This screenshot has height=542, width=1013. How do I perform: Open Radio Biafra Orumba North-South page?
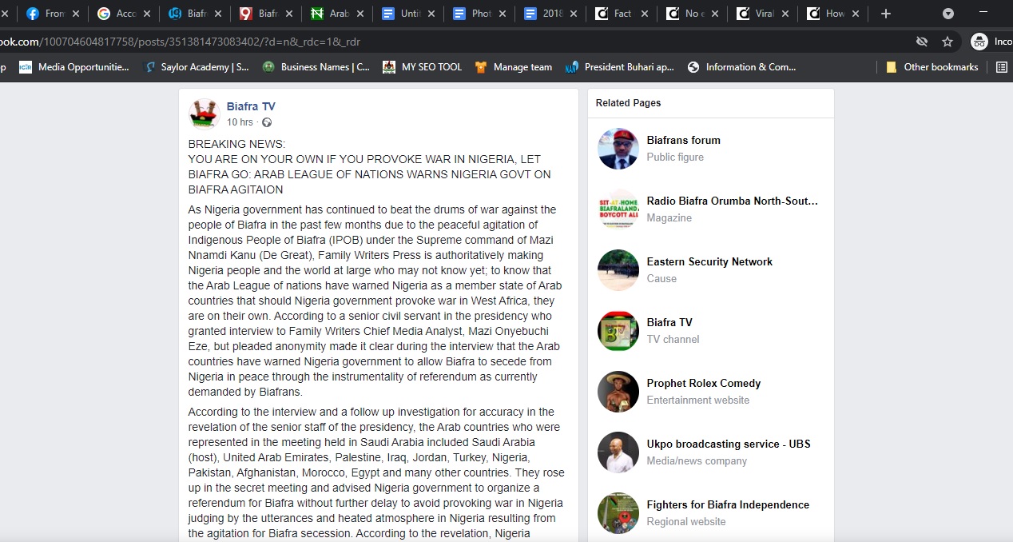[x=733, y=201]
